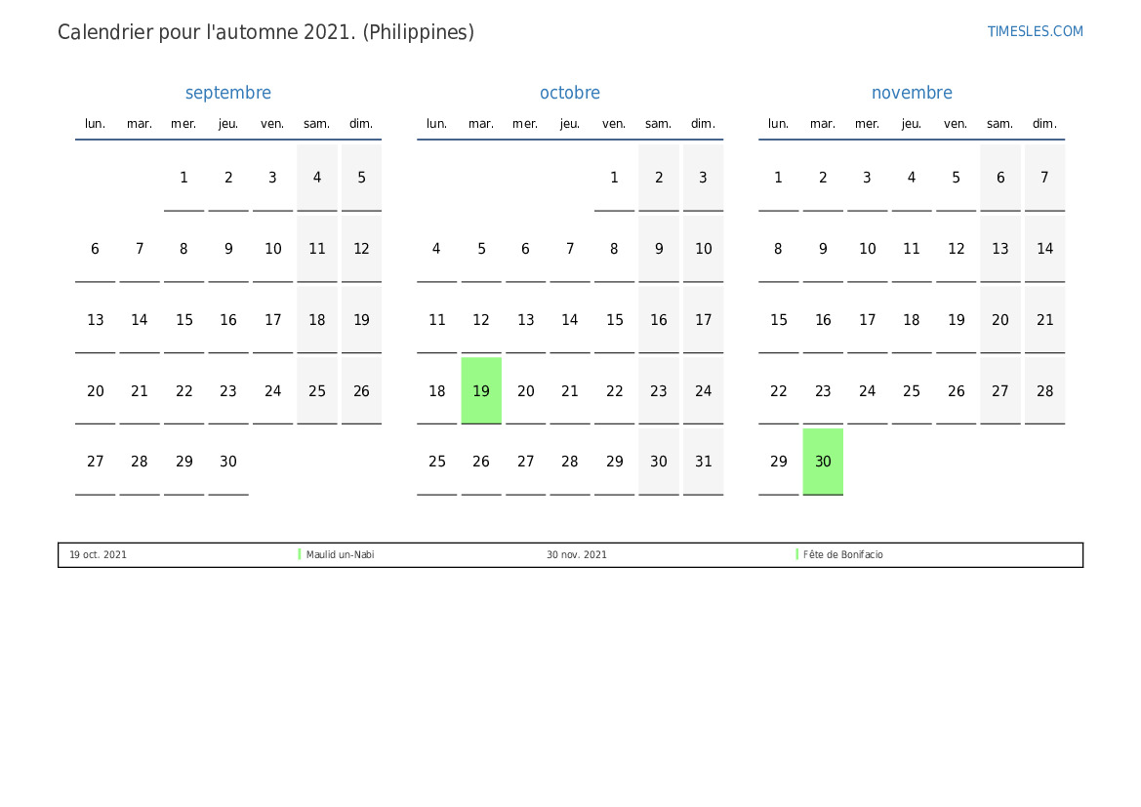Select November 14 Sunday cell
Image resolution: width=1141 pixels, height=807 pixels.
(1044, 249)
